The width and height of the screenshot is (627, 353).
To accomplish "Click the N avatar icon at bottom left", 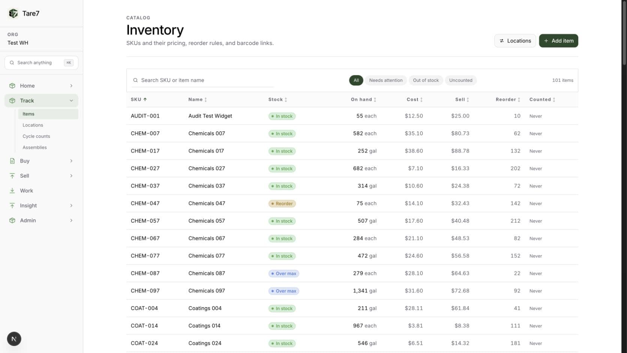I will click(14, 339).
